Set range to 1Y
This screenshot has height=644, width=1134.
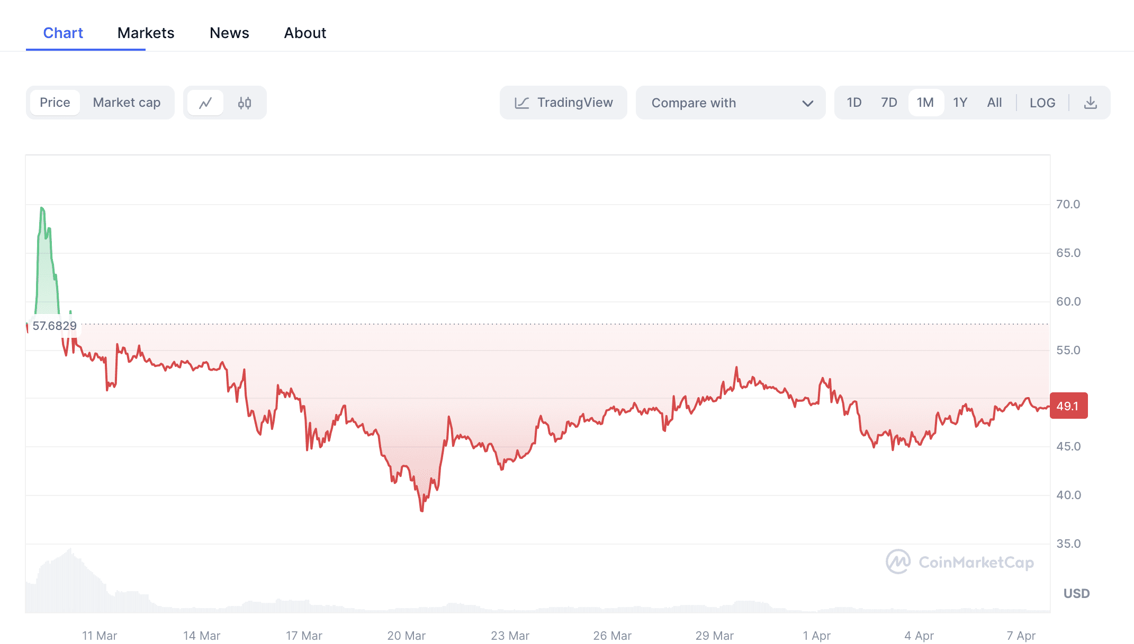tap(960, 103)
